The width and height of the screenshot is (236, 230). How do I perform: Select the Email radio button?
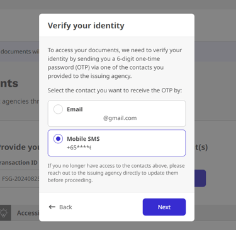click(58, 109)
